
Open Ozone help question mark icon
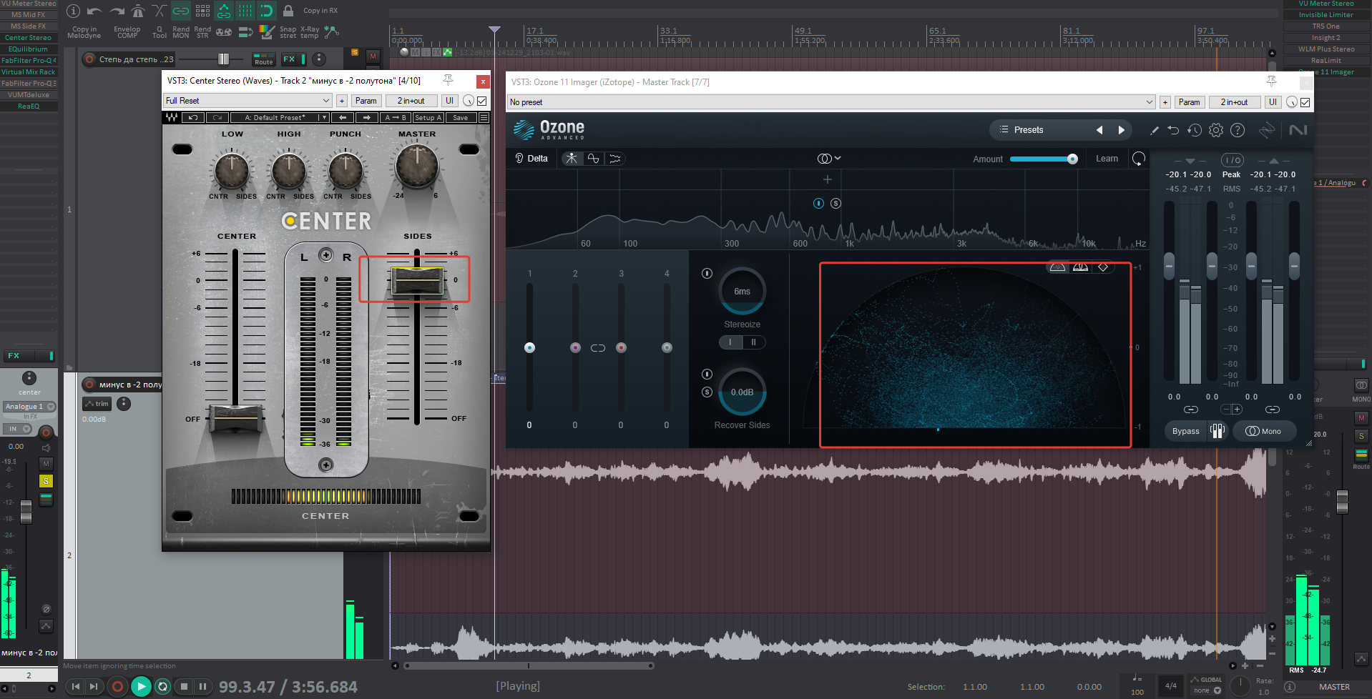[1238, 130]
